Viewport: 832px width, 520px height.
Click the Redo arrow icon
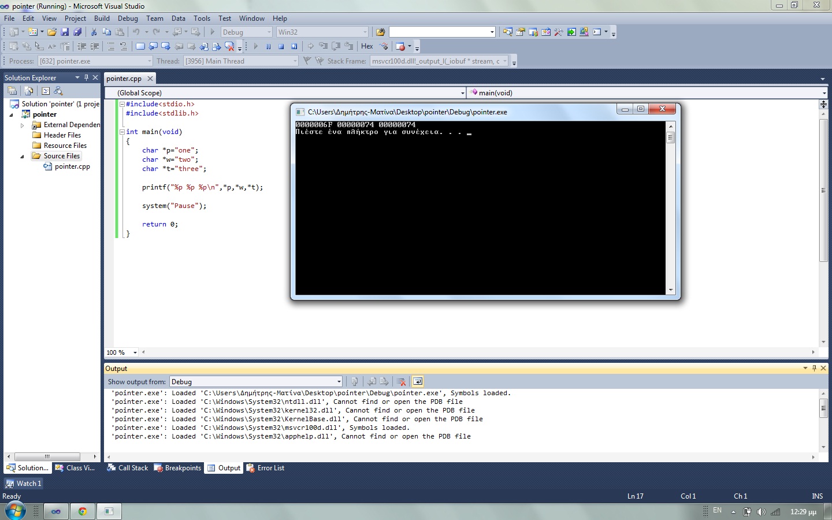pyautogui.click(x=157, y=32)
